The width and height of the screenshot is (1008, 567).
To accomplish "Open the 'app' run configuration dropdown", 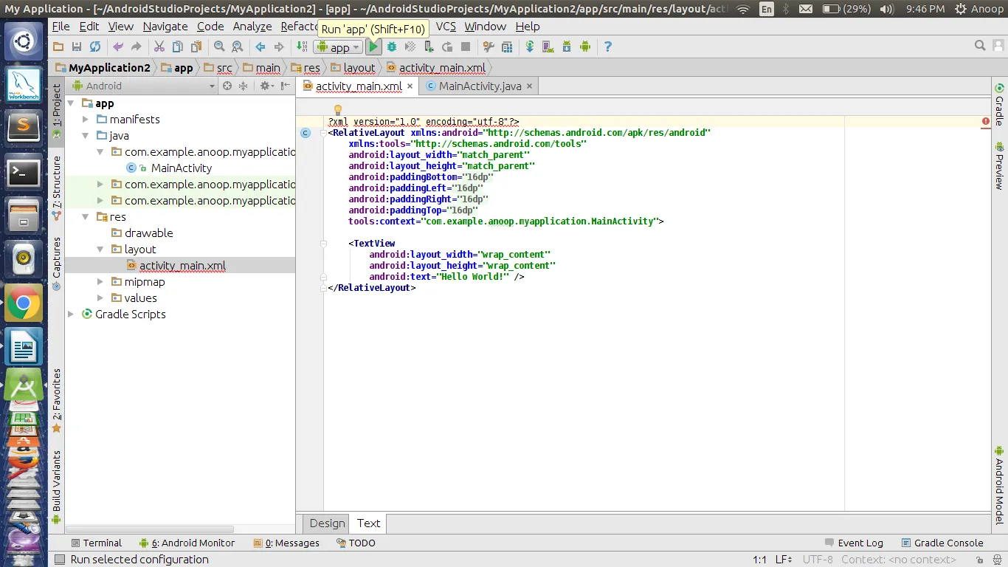I will [338, 47].
